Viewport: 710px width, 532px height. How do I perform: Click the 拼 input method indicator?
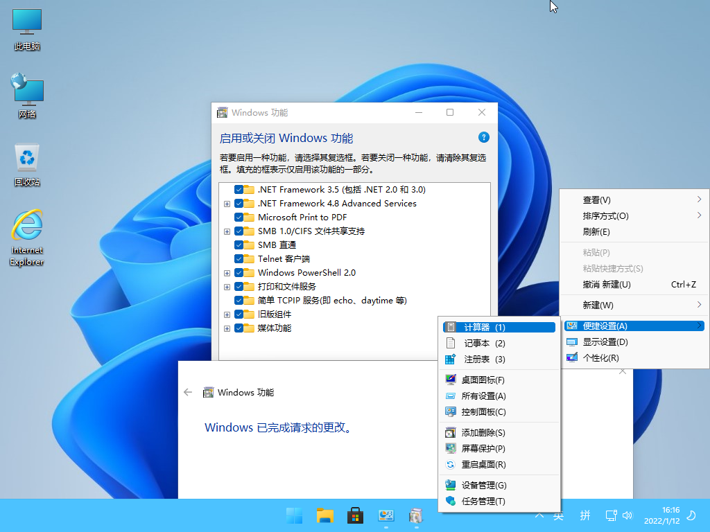(x=585, y=515)
